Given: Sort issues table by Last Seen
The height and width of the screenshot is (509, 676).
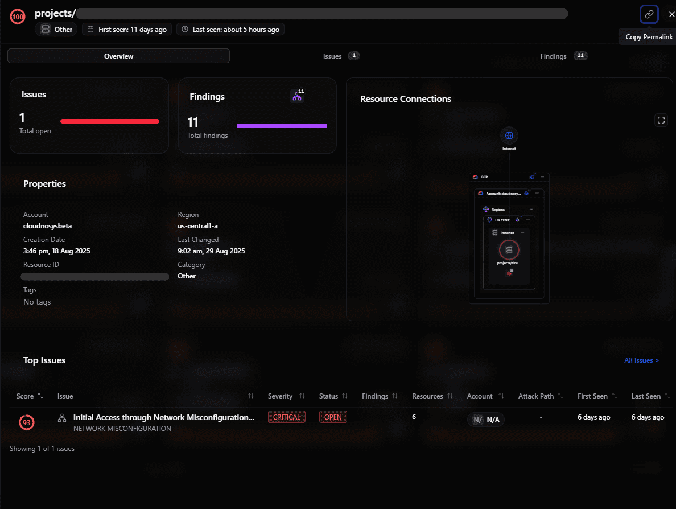Looking at the screenshot, I should [667, 396].
